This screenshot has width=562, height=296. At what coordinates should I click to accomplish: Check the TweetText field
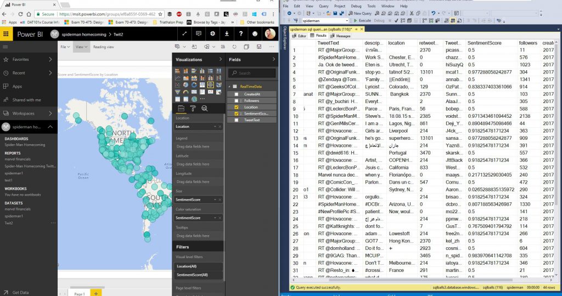[236, 120]
